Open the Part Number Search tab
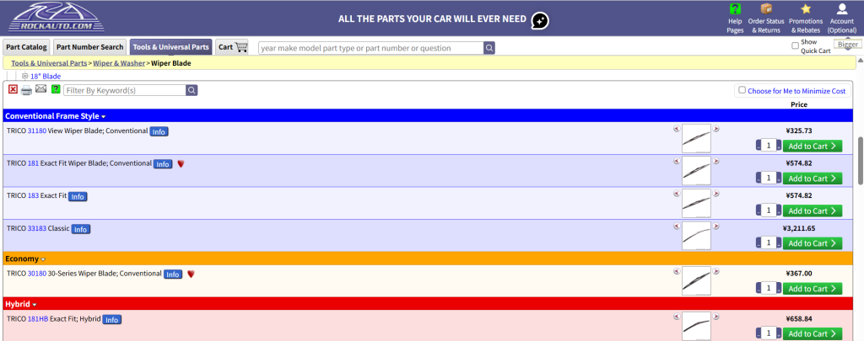The width and height of the screenshot is (864, 341). tap(89, 47)
